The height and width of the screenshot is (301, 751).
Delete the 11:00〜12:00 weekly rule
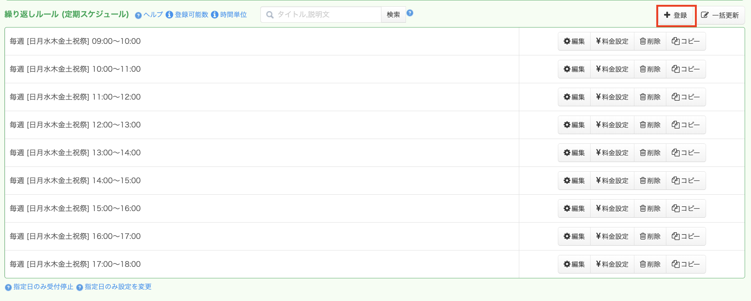[650, 97]
